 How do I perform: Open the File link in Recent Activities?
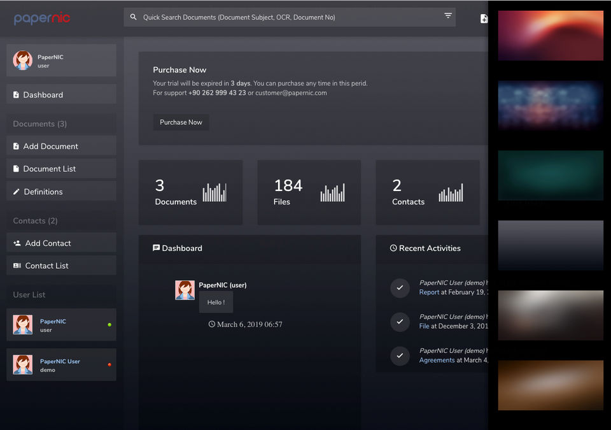424,326
